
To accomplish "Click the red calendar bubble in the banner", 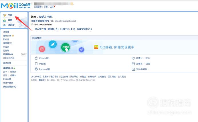I will 42,49.
